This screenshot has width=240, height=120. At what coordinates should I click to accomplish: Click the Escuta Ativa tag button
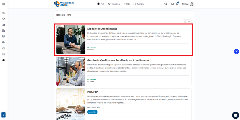pyautogui.click(x=92, y=112)
